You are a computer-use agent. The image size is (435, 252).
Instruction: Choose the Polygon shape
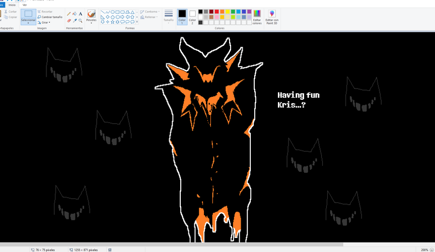[127, 12]
